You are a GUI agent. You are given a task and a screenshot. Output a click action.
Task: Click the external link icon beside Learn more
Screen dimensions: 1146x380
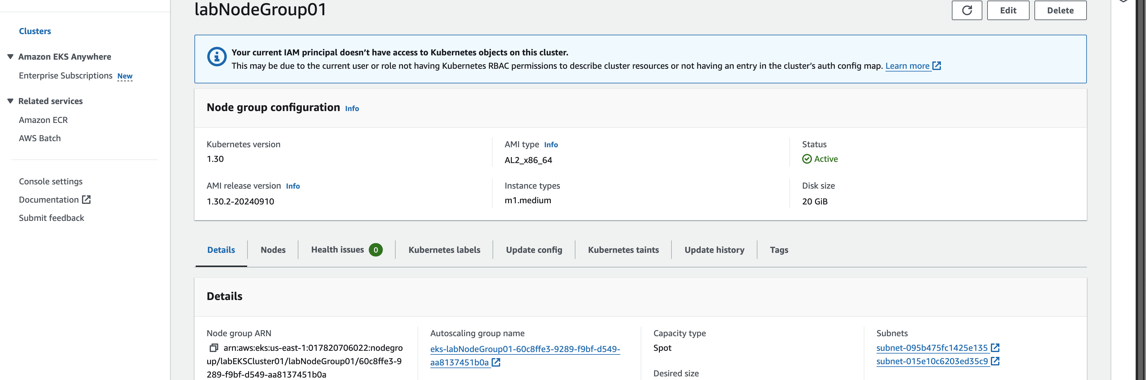point(937,66)
